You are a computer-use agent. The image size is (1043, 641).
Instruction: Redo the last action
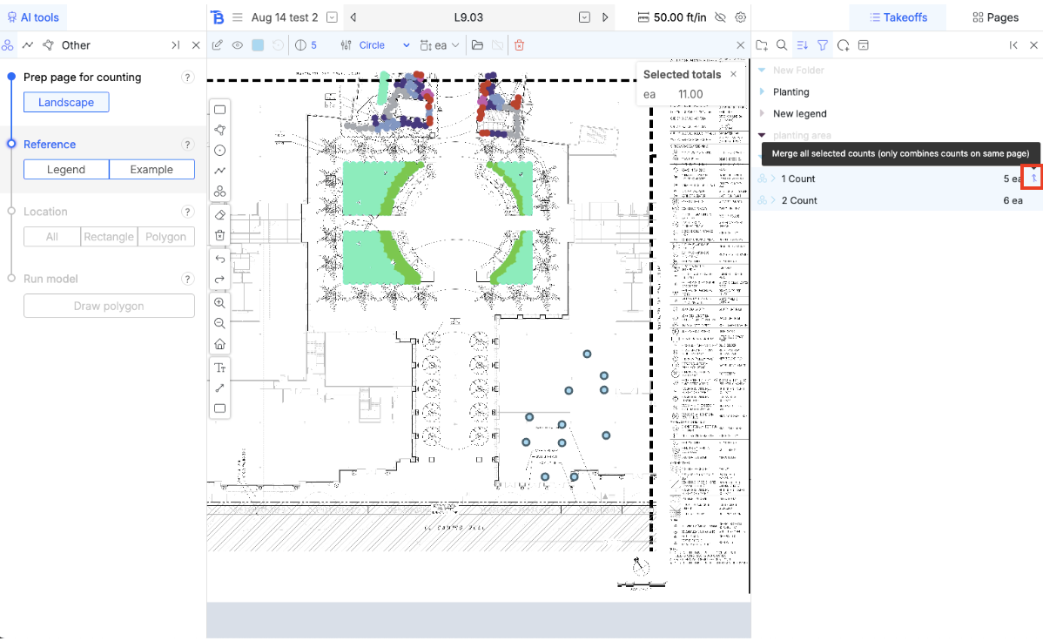[219, 280]
